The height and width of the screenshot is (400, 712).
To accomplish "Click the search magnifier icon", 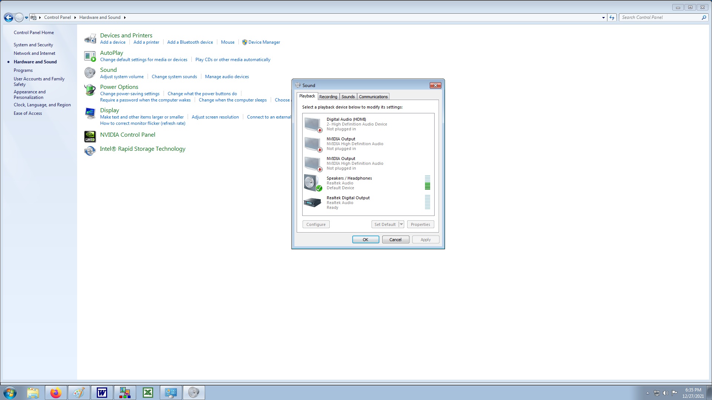I will (x=703, y=17).
